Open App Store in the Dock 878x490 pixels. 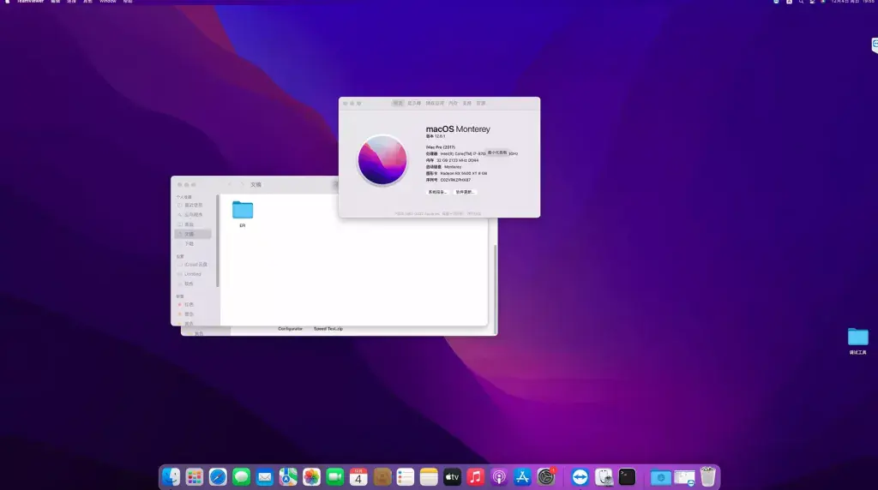tap(522, 476)
